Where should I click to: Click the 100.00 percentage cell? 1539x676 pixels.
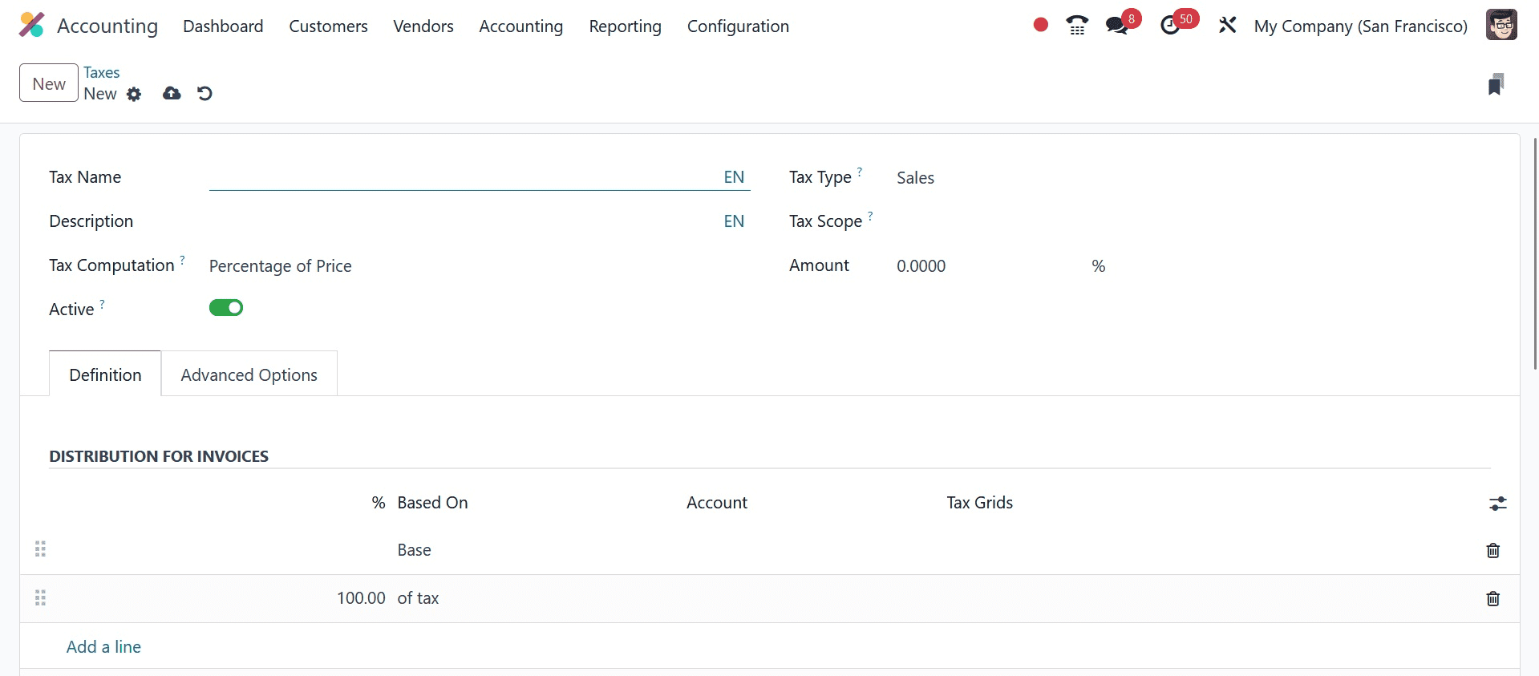(x=361, y=598)
